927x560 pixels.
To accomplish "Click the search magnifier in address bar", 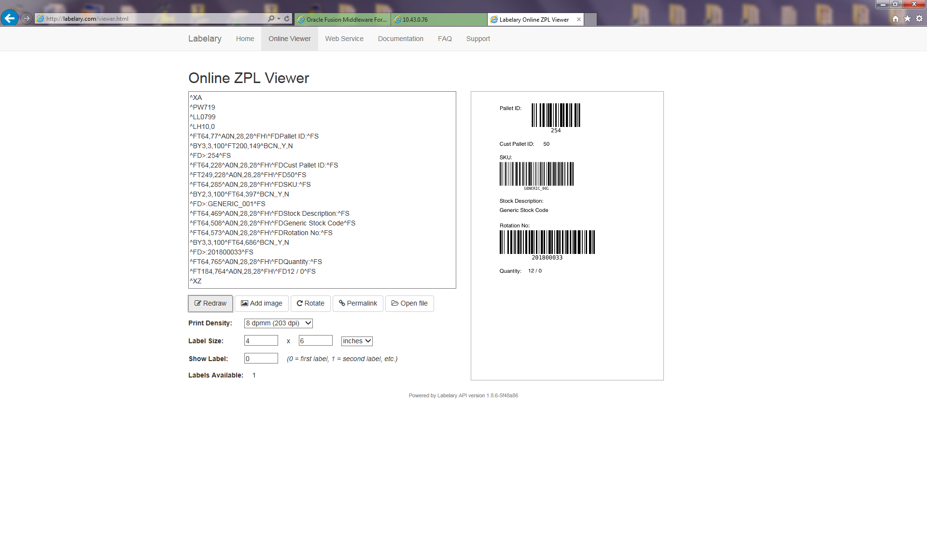I will (x=271, y=18).
